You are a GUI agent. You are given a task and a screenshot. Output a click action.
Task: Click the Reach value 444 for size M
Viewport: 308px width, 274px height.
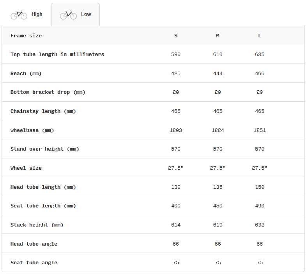tap(218, 74)
